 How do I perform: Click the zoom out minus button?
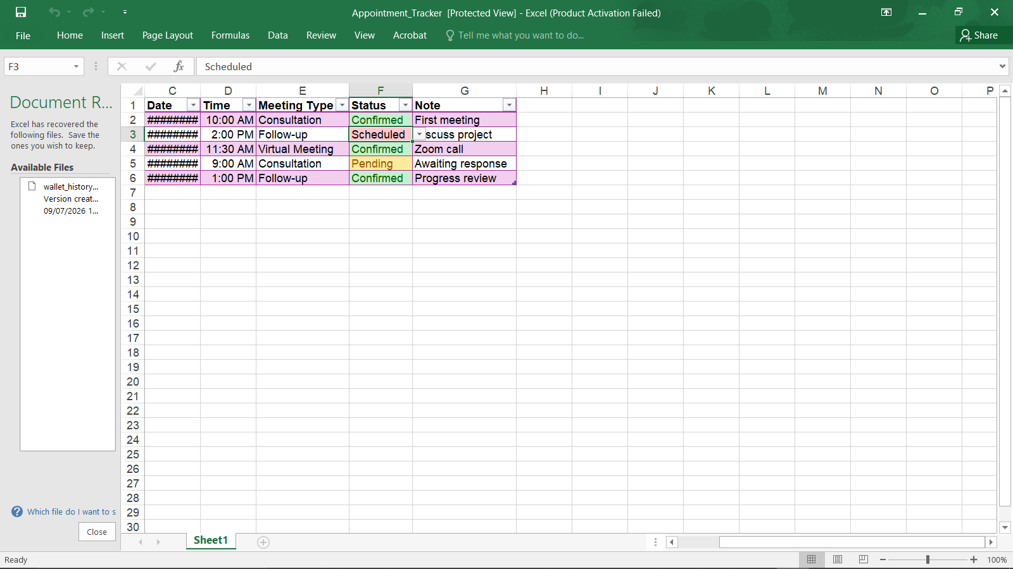[x=883, y=560]
